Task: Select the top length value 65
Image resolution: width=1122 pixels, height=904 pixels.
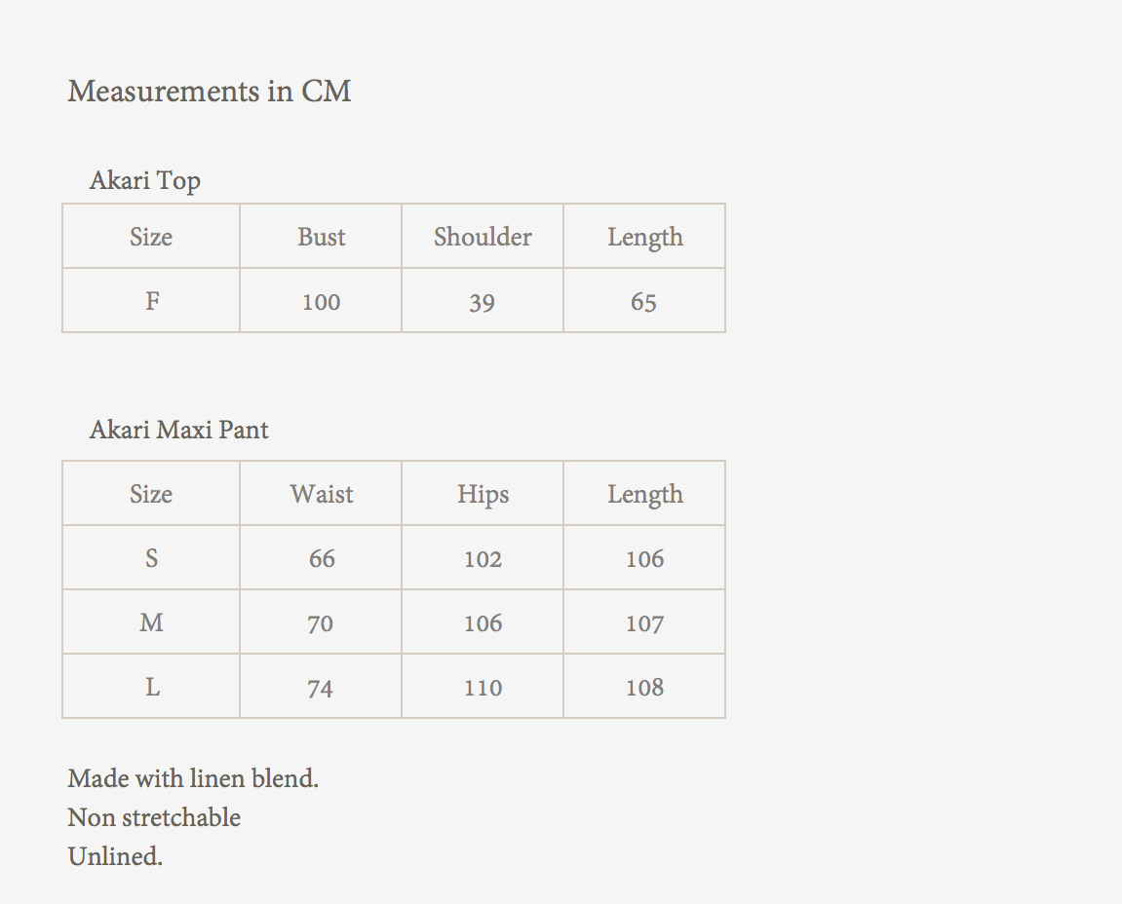Action: pyautogui.click(x=643, y=302)
